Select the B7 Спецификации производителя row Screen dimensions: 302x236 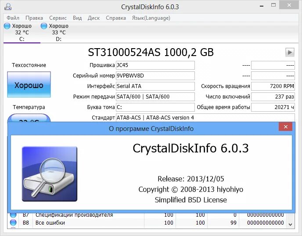pos(147,215)
